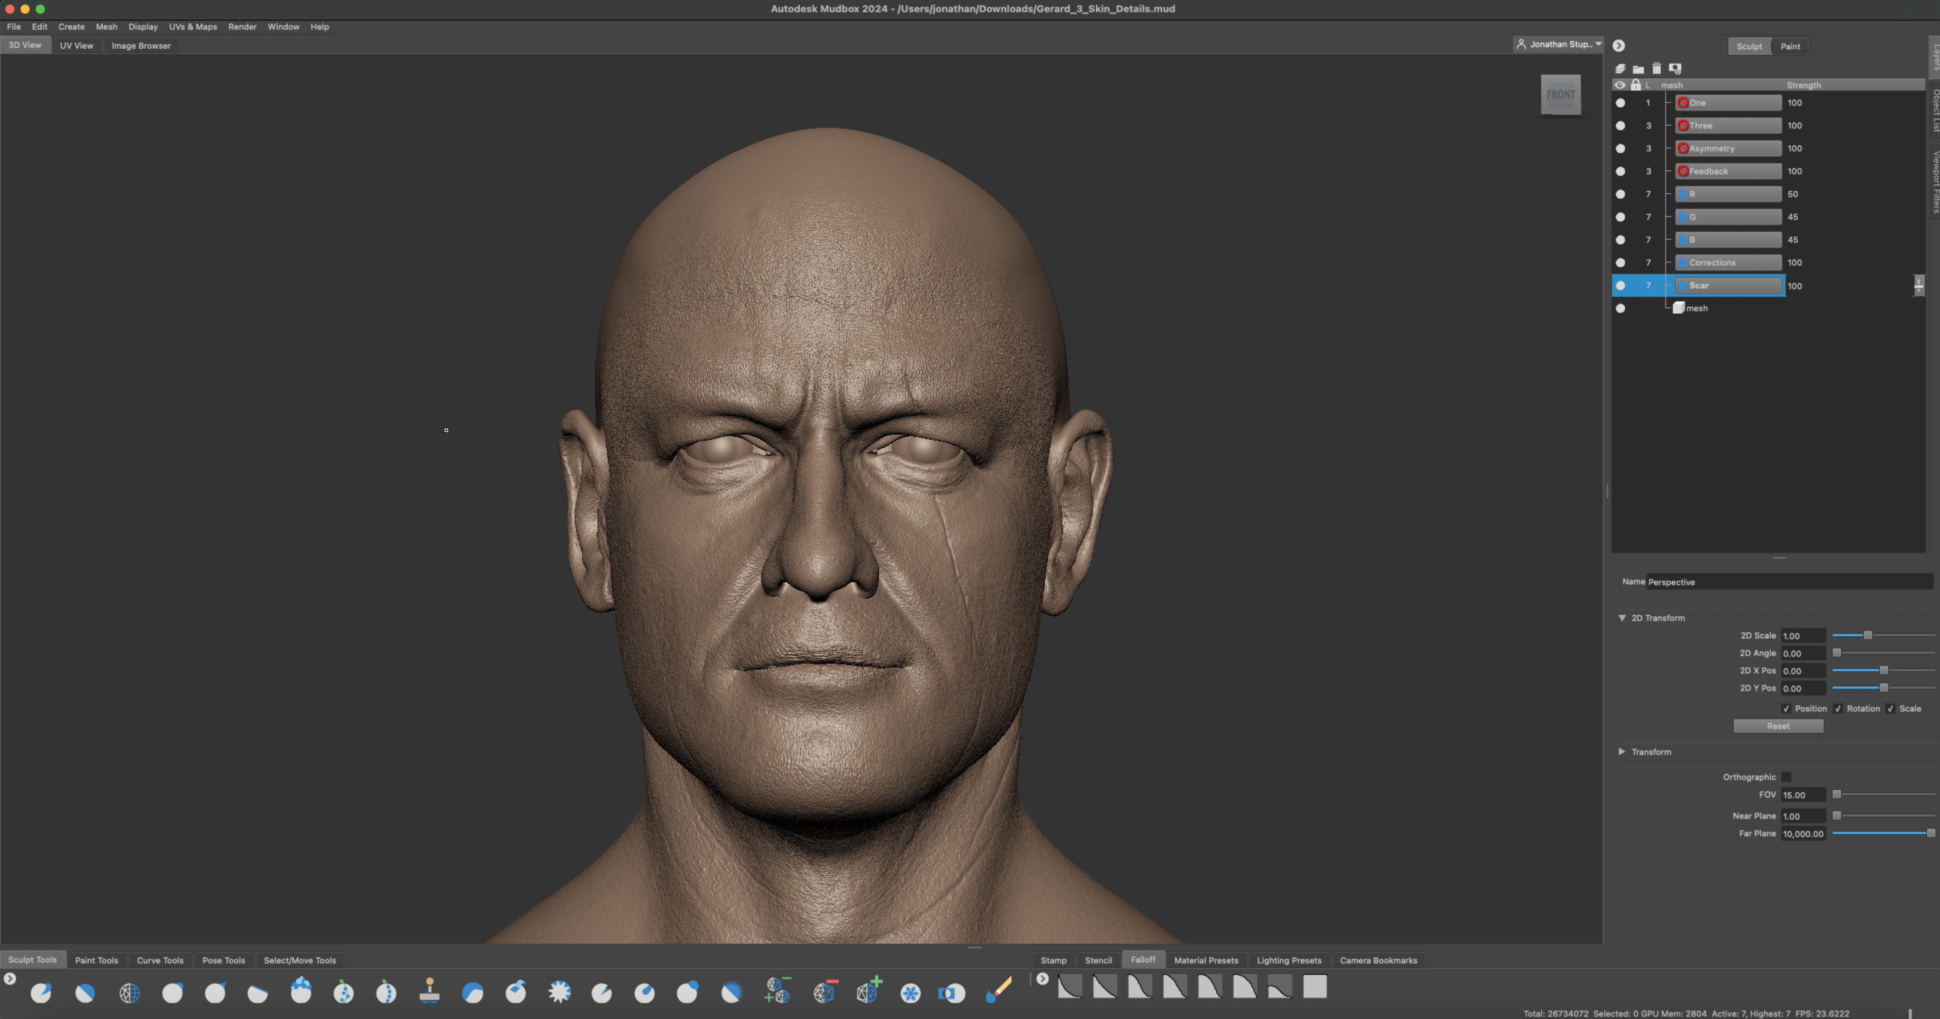Click the FRONT view cube
This screenshot has width=1940, height=1019.
1561,95
